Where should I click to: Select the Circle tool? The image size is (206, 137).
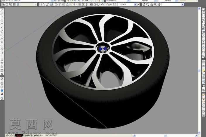pyautogui.click(x=2, y=31)
